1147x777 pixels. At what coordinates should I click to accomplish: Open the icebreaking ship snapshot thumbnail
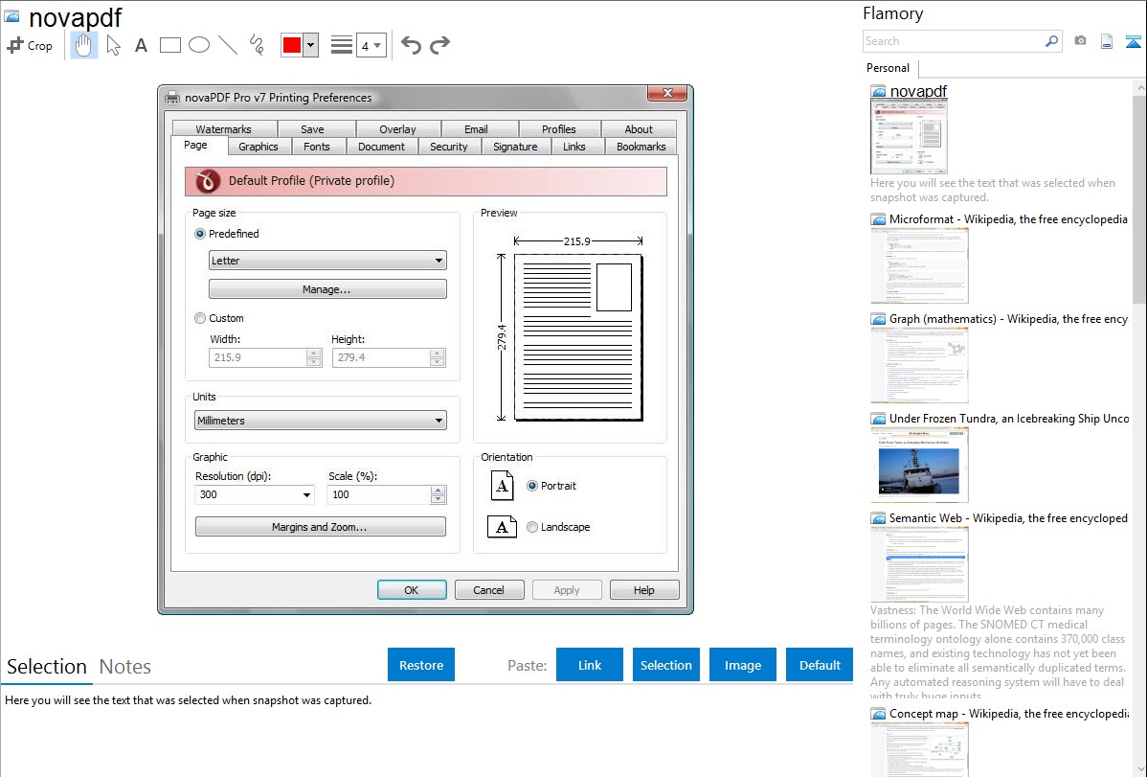(919, 465)
